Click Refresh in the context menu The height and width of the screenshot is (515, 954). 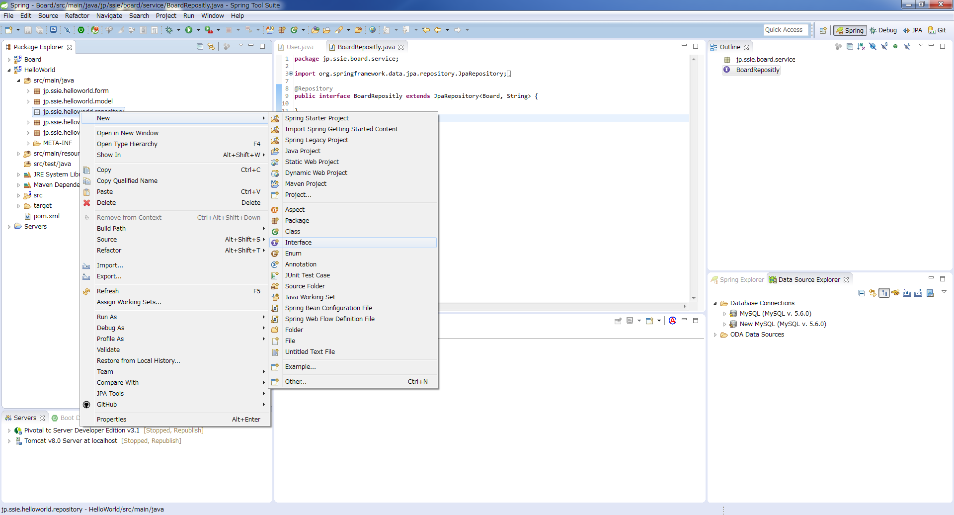coord(107,291)
